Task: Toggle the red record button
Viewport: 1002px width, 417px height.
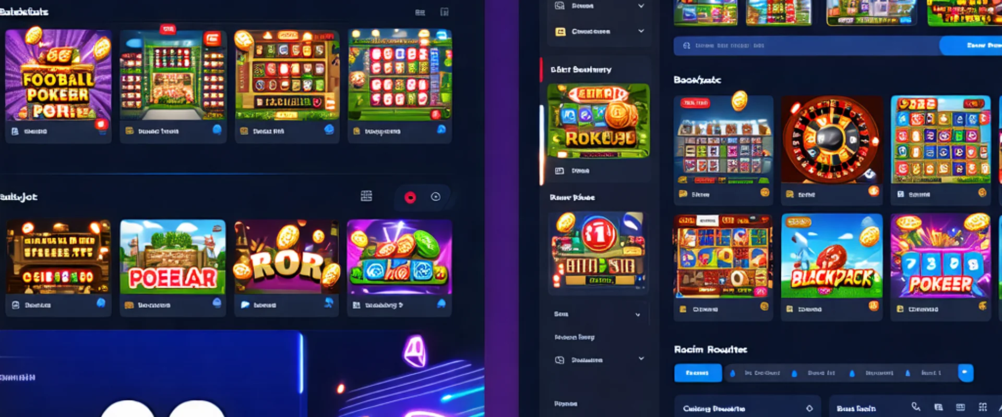Action: pos(410,197)
